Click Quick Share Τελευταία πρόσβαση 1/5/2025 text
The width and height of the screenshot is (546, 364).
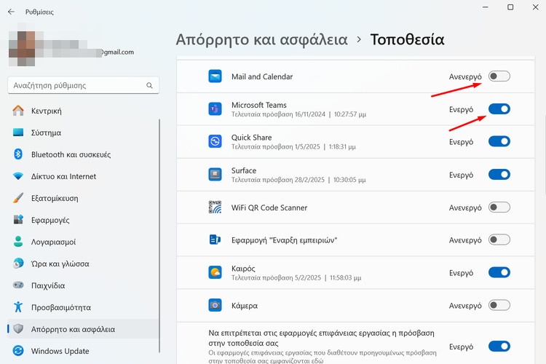(x=293, y=146)
